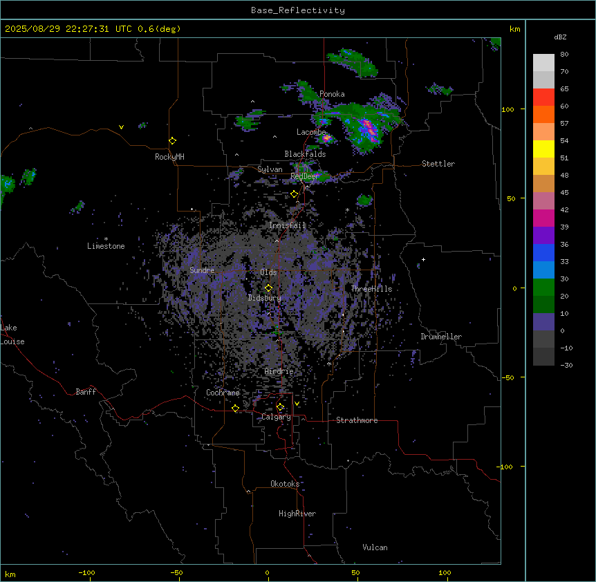
Task: Select the Innisfail label
Action: coord(288,225)
